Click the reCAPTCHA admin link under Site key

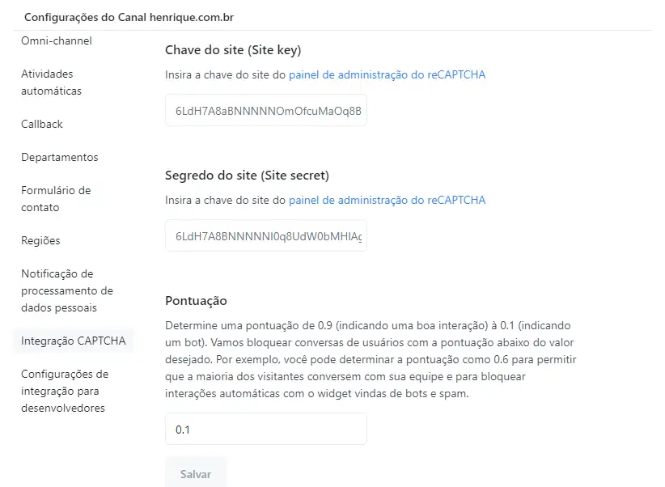point(387,74)
